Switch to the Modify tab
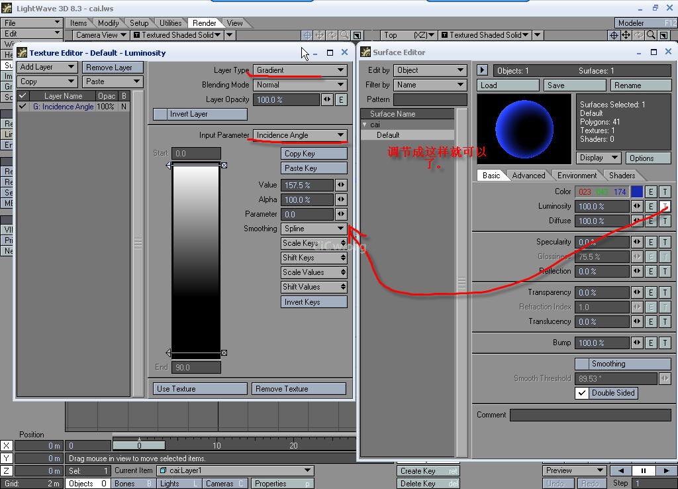 click(108, 23)
